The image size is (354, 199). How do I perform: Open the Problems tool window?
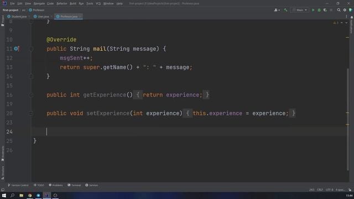click(x=56, y=185)
